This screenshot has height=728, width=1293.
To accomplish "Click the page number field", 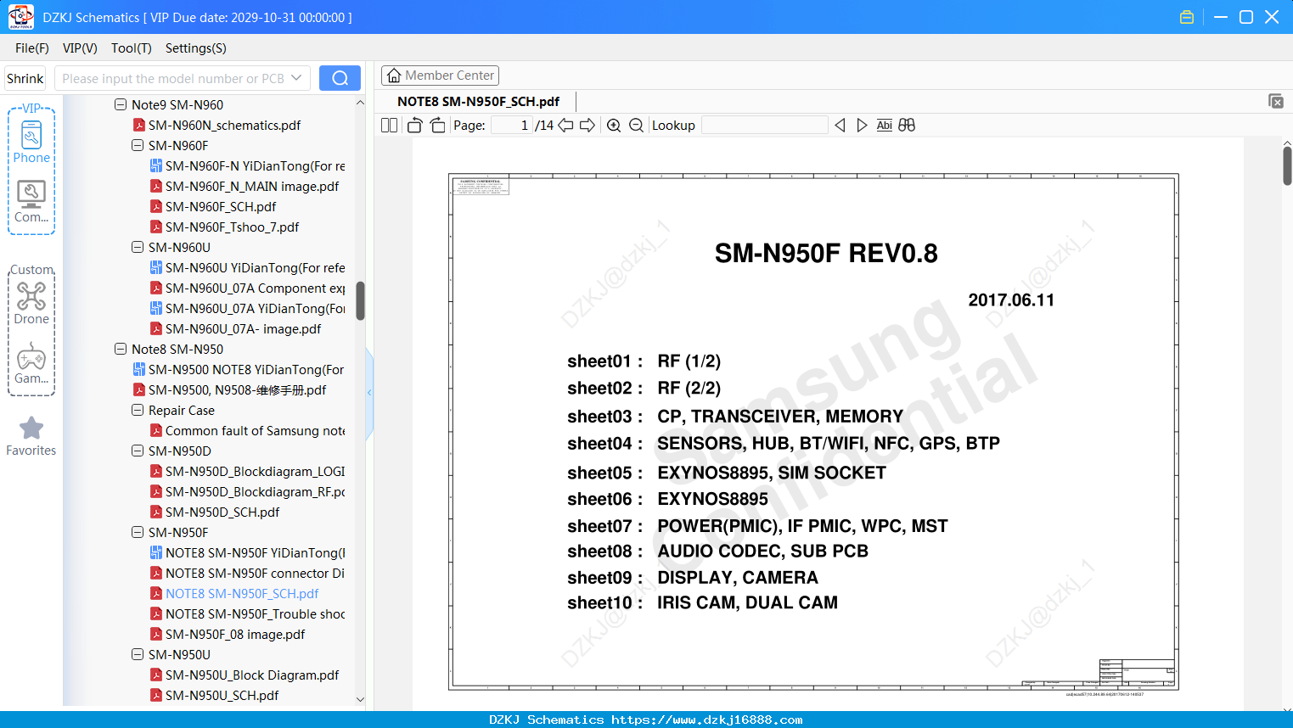I will tap(511, 126).
